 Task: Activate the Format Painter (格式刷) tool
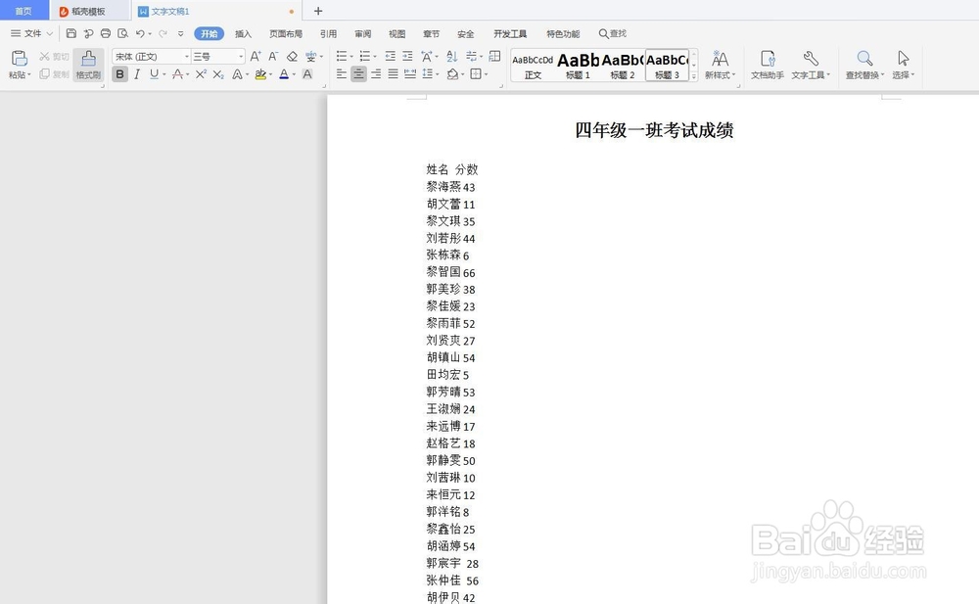tap(89, 65)
